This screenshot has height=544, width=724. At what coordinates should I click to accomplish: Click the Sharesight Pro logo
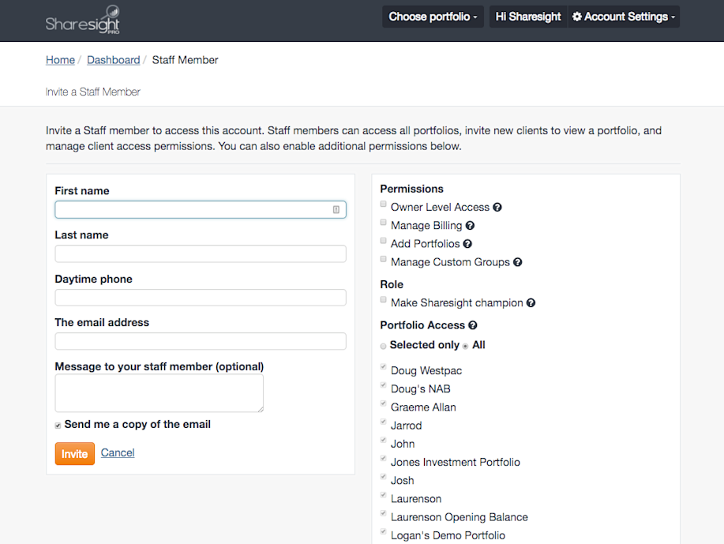point(83,20)
